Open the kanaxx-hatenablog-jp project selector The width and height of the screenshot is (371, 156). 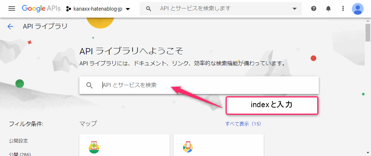(x=98, y=9)
